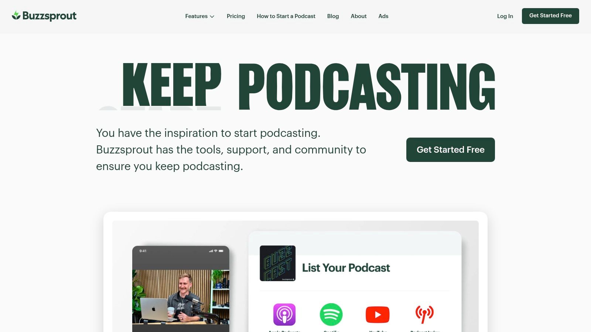Click the KEEP PODCASTING headline
Screen dimensions: 591x332
point(309,87)
